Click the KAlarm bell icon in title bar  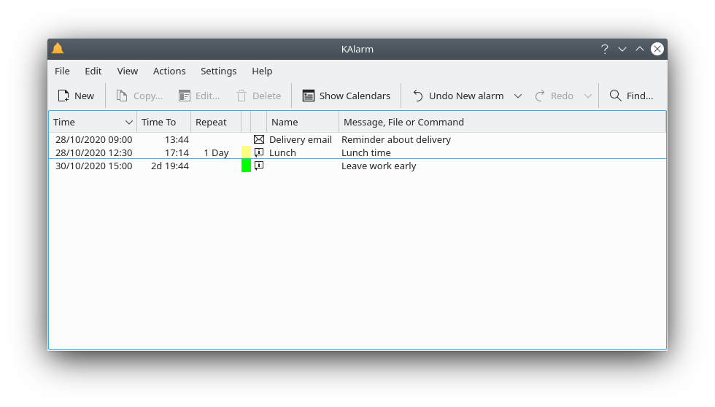58,49
